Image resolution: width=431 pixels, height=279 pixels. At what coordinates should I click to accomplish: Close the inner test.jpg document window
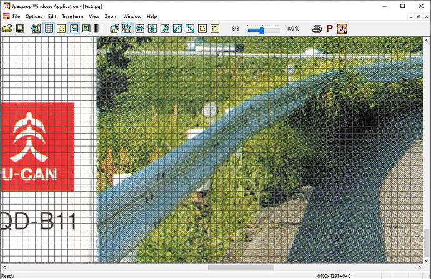(427, 17)
